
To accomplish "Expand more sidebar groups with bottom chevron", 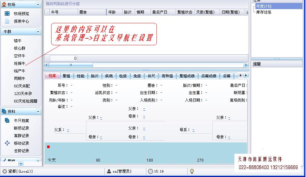I will 21,164.
